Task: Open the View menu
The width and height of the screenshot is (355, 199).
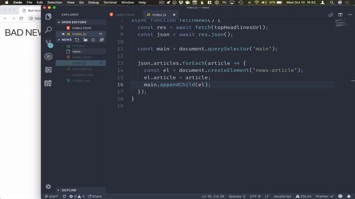Action: point(70,2)
